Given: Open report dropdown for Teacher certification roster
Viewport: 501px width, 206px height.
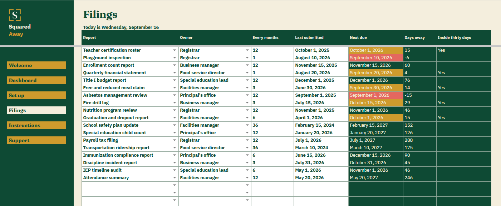Looking at the screenshot, I should (175, 50).
